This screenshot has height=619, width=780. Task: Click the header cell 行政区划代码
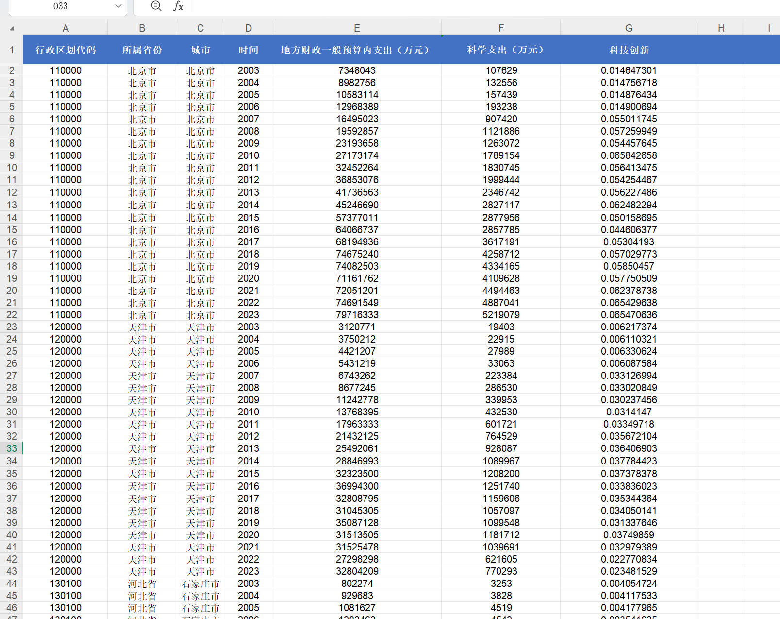click(66, 50)
